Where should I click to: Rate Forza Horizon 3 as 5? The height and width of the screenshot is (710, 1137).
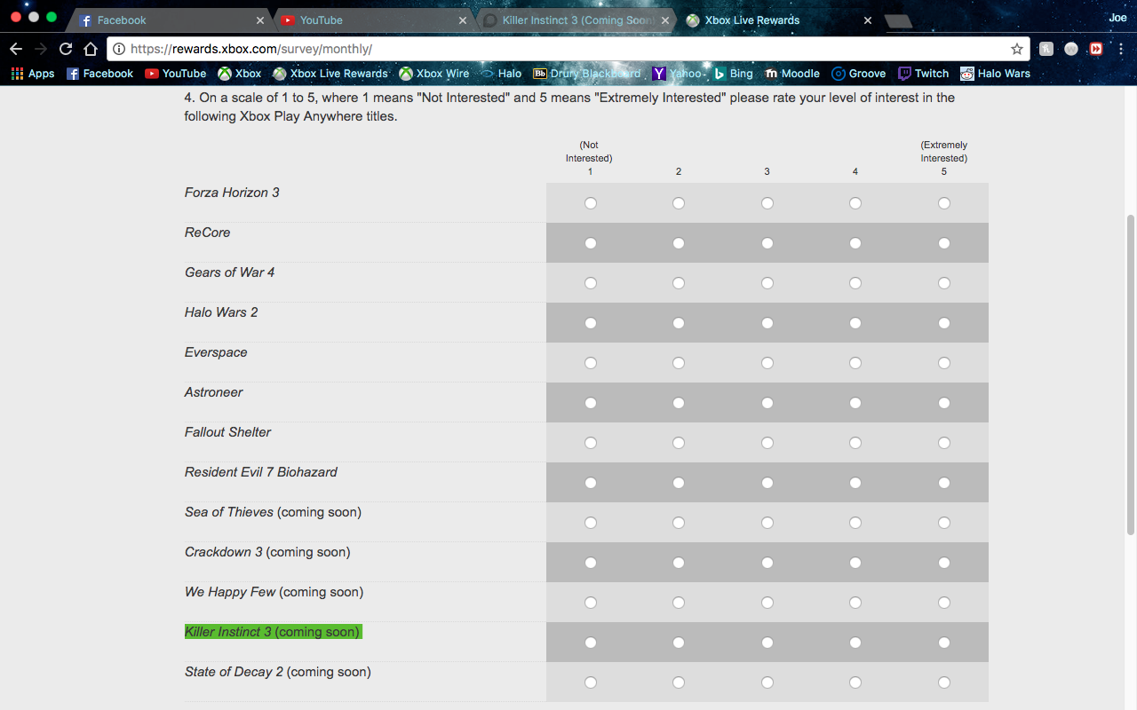[x=944, y=203]
